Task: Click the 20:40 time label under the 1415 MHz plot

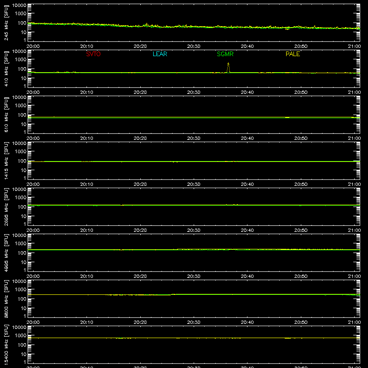Action: coord(247,184)
